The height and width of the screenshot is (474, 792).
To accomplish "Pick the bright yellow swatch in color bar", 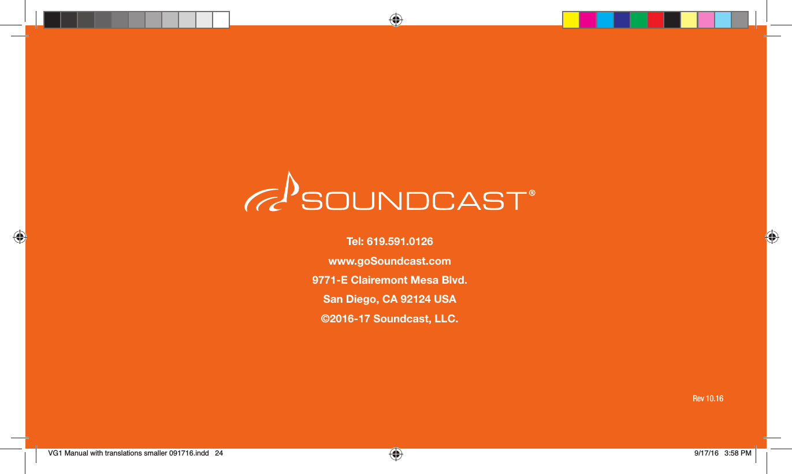I will [571, 20].
